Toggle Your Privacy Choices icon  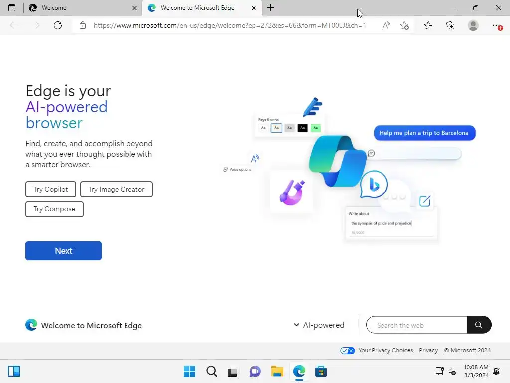pos(347,351)
